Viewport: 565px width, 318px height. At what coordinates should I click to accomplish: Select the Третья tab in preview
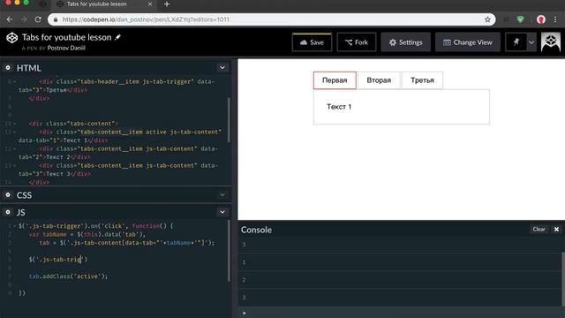pyautogui.click(x=422, y=80)
